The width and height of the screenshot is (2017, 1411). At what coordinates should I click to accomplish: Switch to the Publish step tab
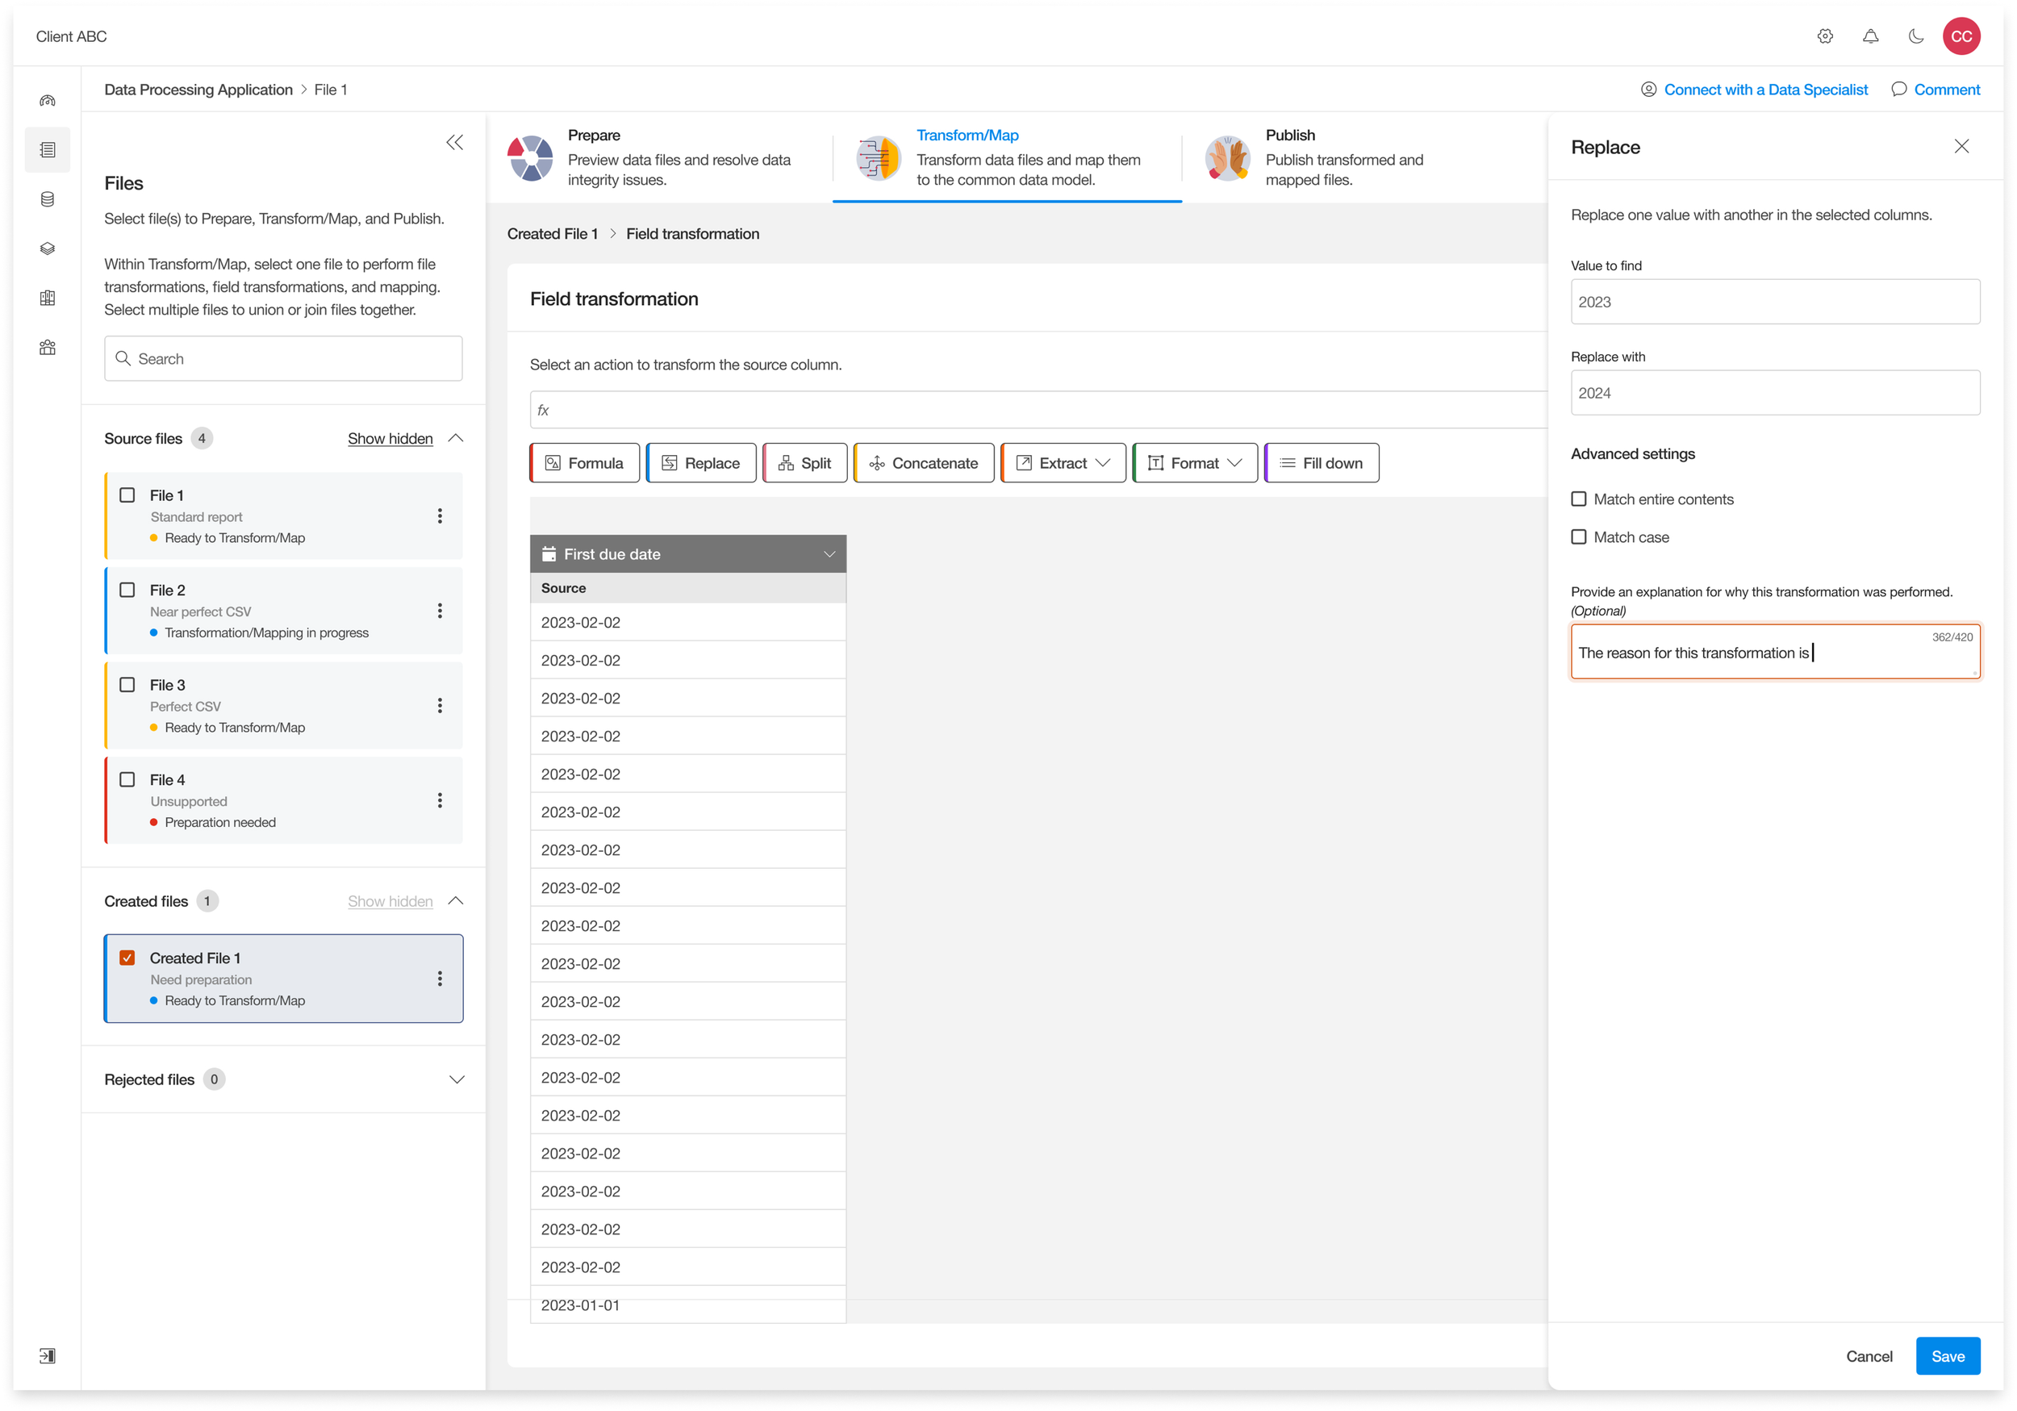click(1344, 157)
